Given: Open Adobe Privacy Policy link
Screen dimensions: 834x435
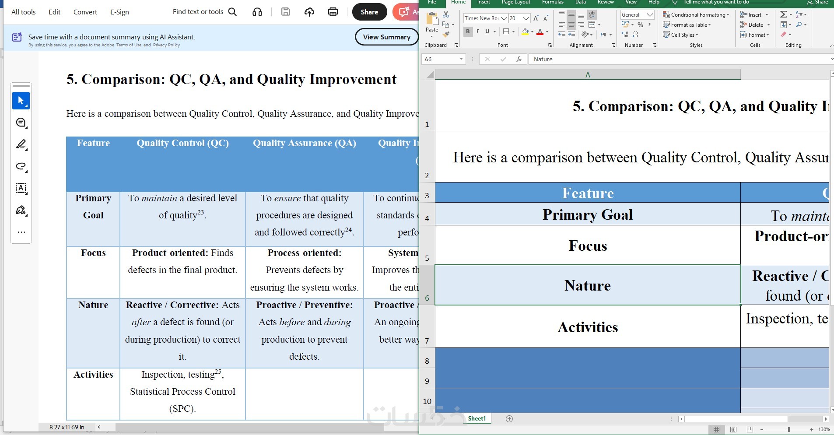Looking at the screenshot, I should tap(166, 45).
